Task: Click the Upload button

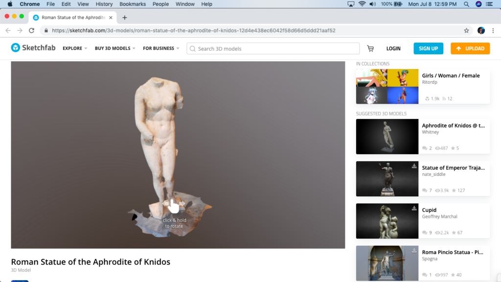Action: (470, 48)
